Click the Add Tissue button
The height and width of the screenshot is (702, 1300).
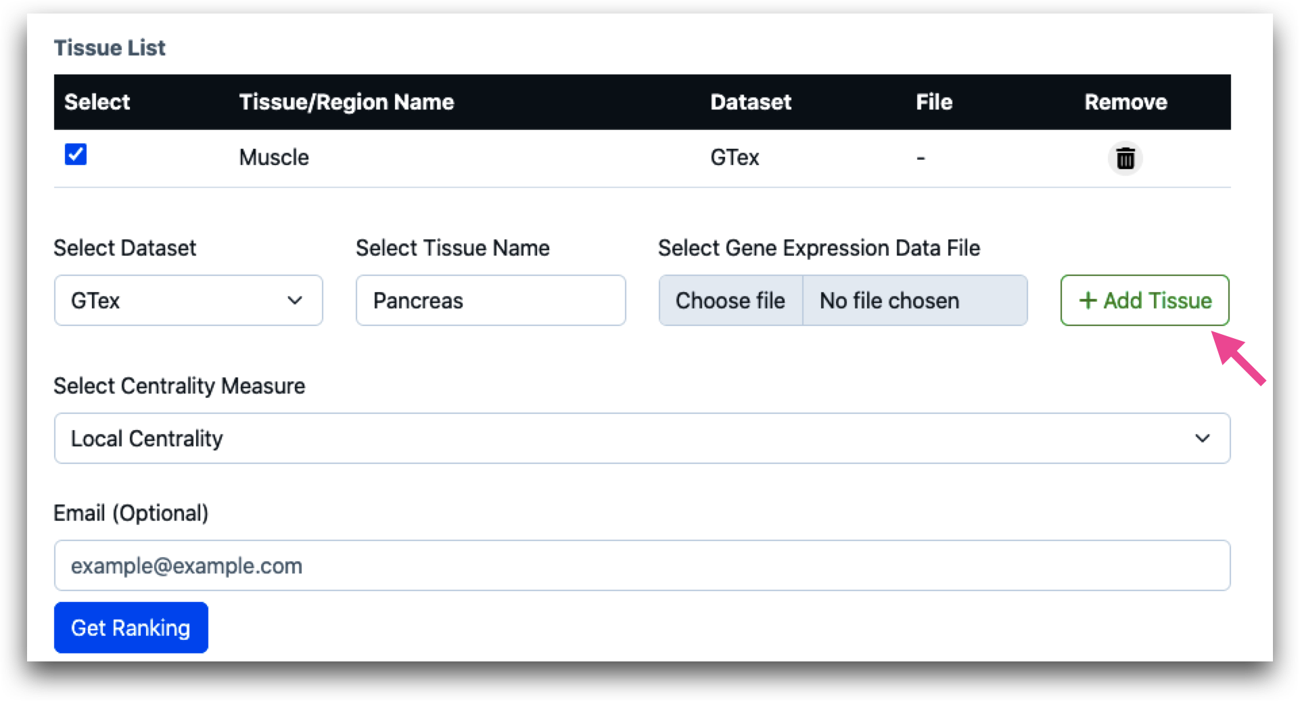(1145, 300)
